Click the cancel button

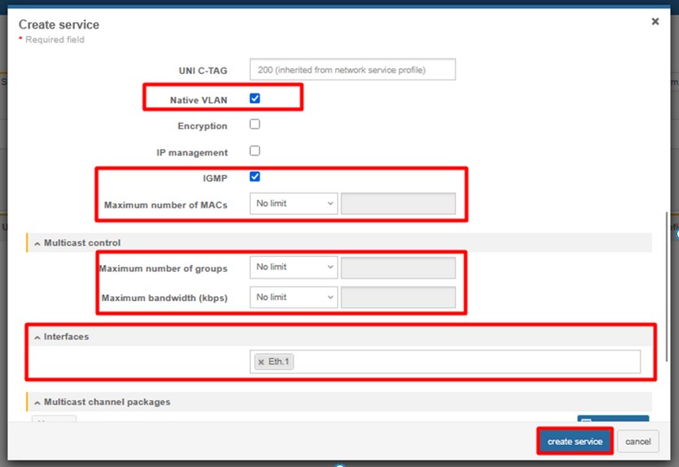[637, 442]
